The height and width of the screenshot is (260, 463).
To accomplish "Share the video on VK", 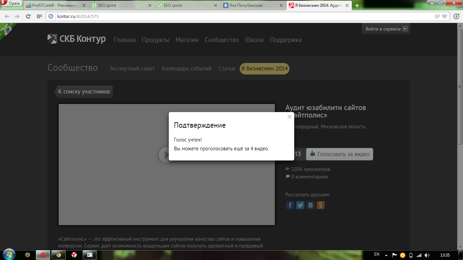I will pos(310,205).
